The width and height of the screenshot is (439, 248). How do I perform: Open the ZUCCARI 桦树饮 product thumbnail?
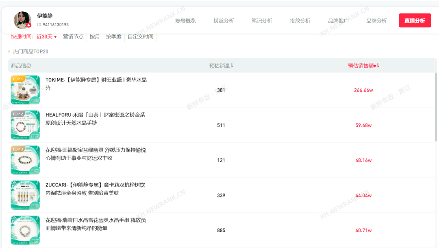coord(25,195)
